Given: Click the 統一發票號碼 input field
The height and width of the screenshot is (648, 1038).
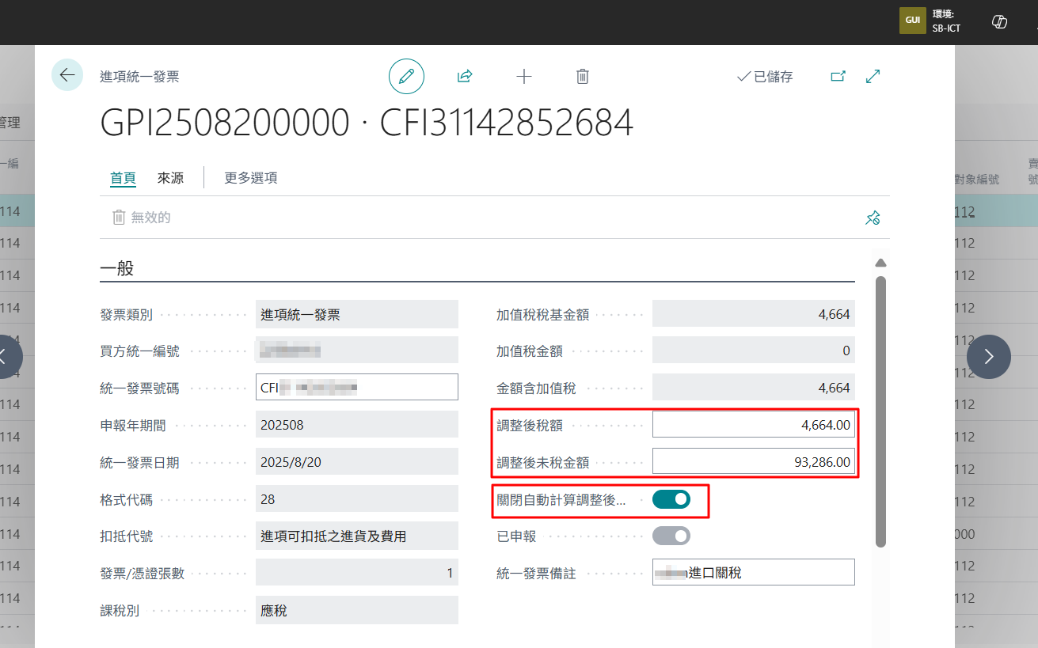Looking at the screenshot, I should click(357, 387).
